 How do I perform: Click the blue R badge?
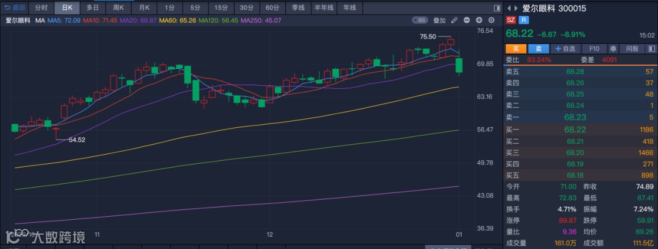coord(523,20)
